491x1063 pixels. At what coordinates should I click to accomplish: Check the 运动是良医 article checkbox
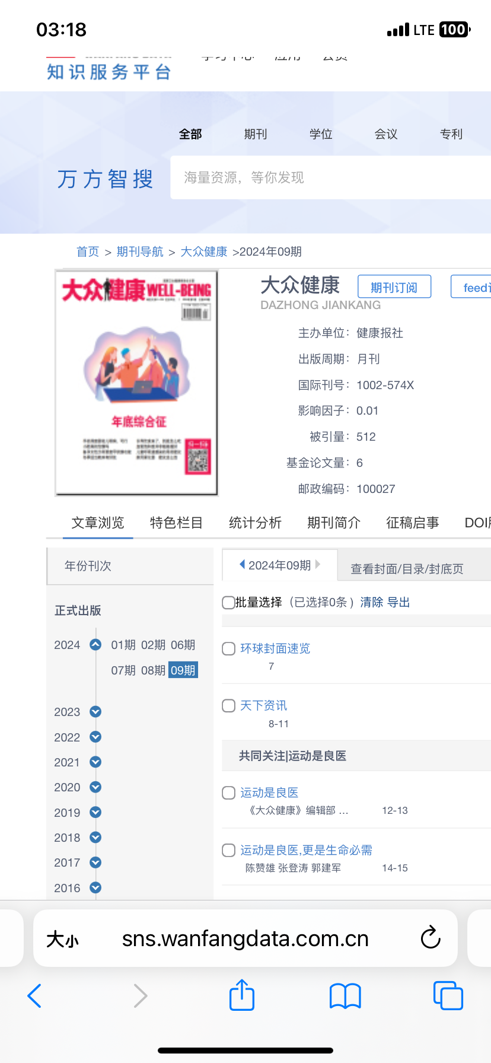pos(228,793)
